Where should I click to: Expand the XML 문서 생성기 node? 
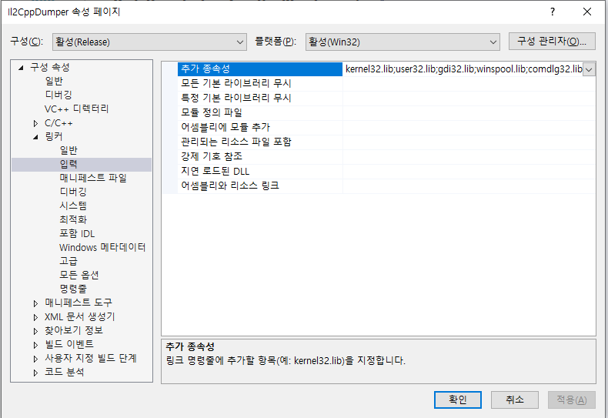point(35,317)
